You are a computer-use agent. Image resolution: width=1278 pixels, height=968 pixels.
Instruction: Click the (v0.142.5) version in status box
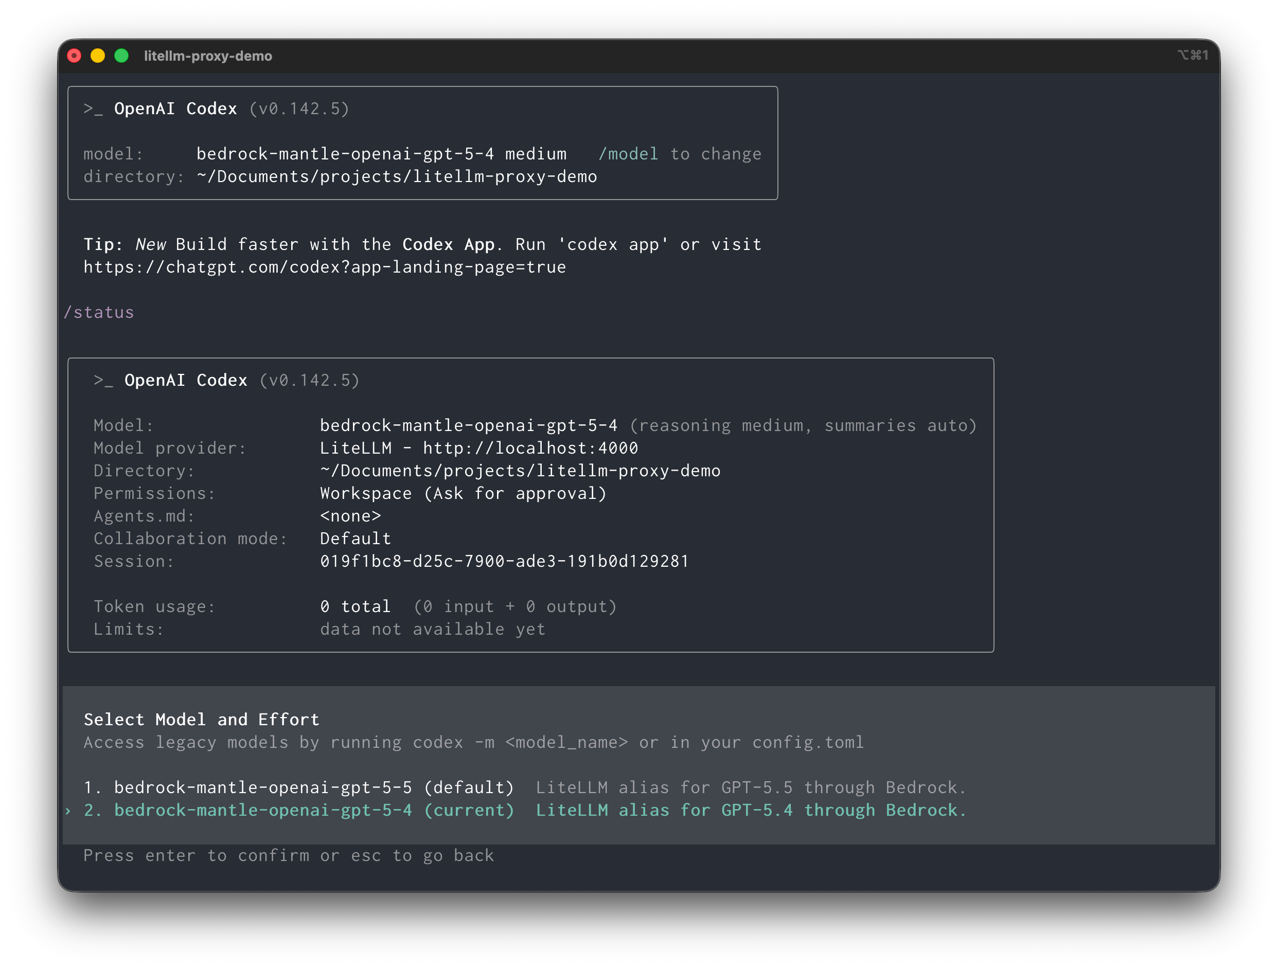310,380
